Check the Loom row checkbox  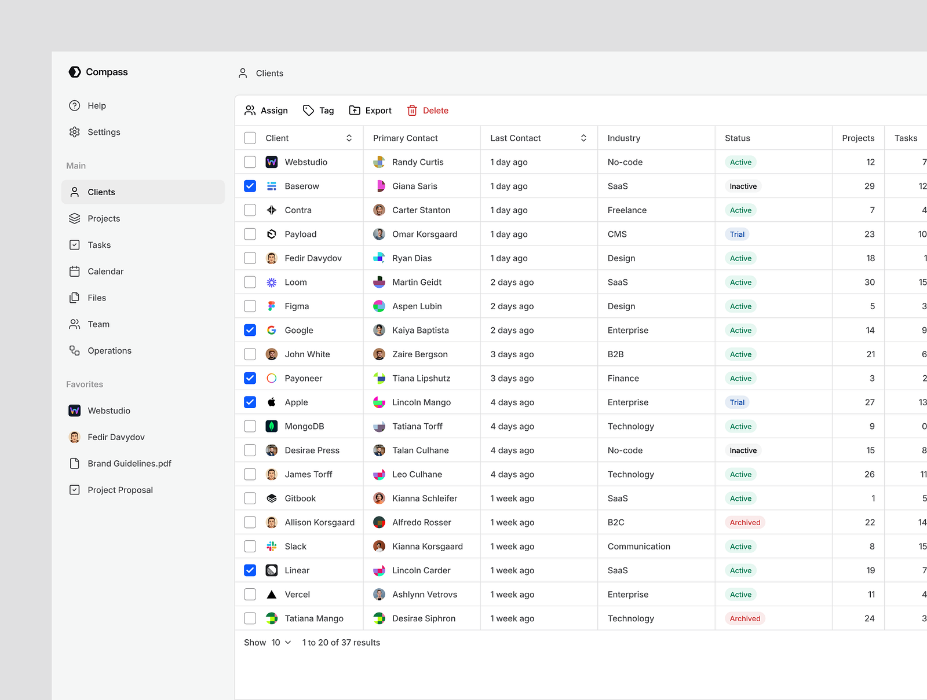point(250,282)
